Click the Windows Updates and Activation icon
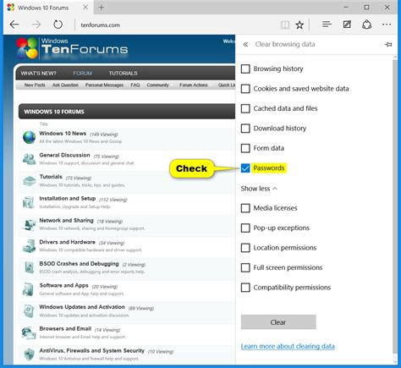 [x=29, y=310]
